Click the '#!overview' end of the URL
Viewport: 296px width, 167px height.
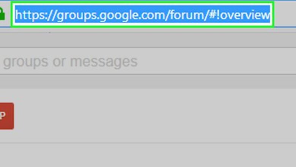239,15
